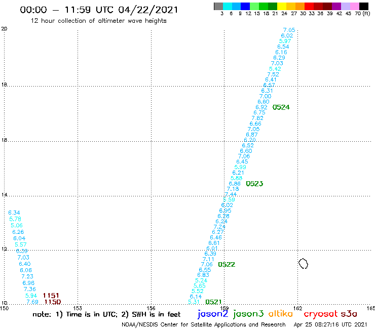Click the wave height value 5.24

(201, 280)
